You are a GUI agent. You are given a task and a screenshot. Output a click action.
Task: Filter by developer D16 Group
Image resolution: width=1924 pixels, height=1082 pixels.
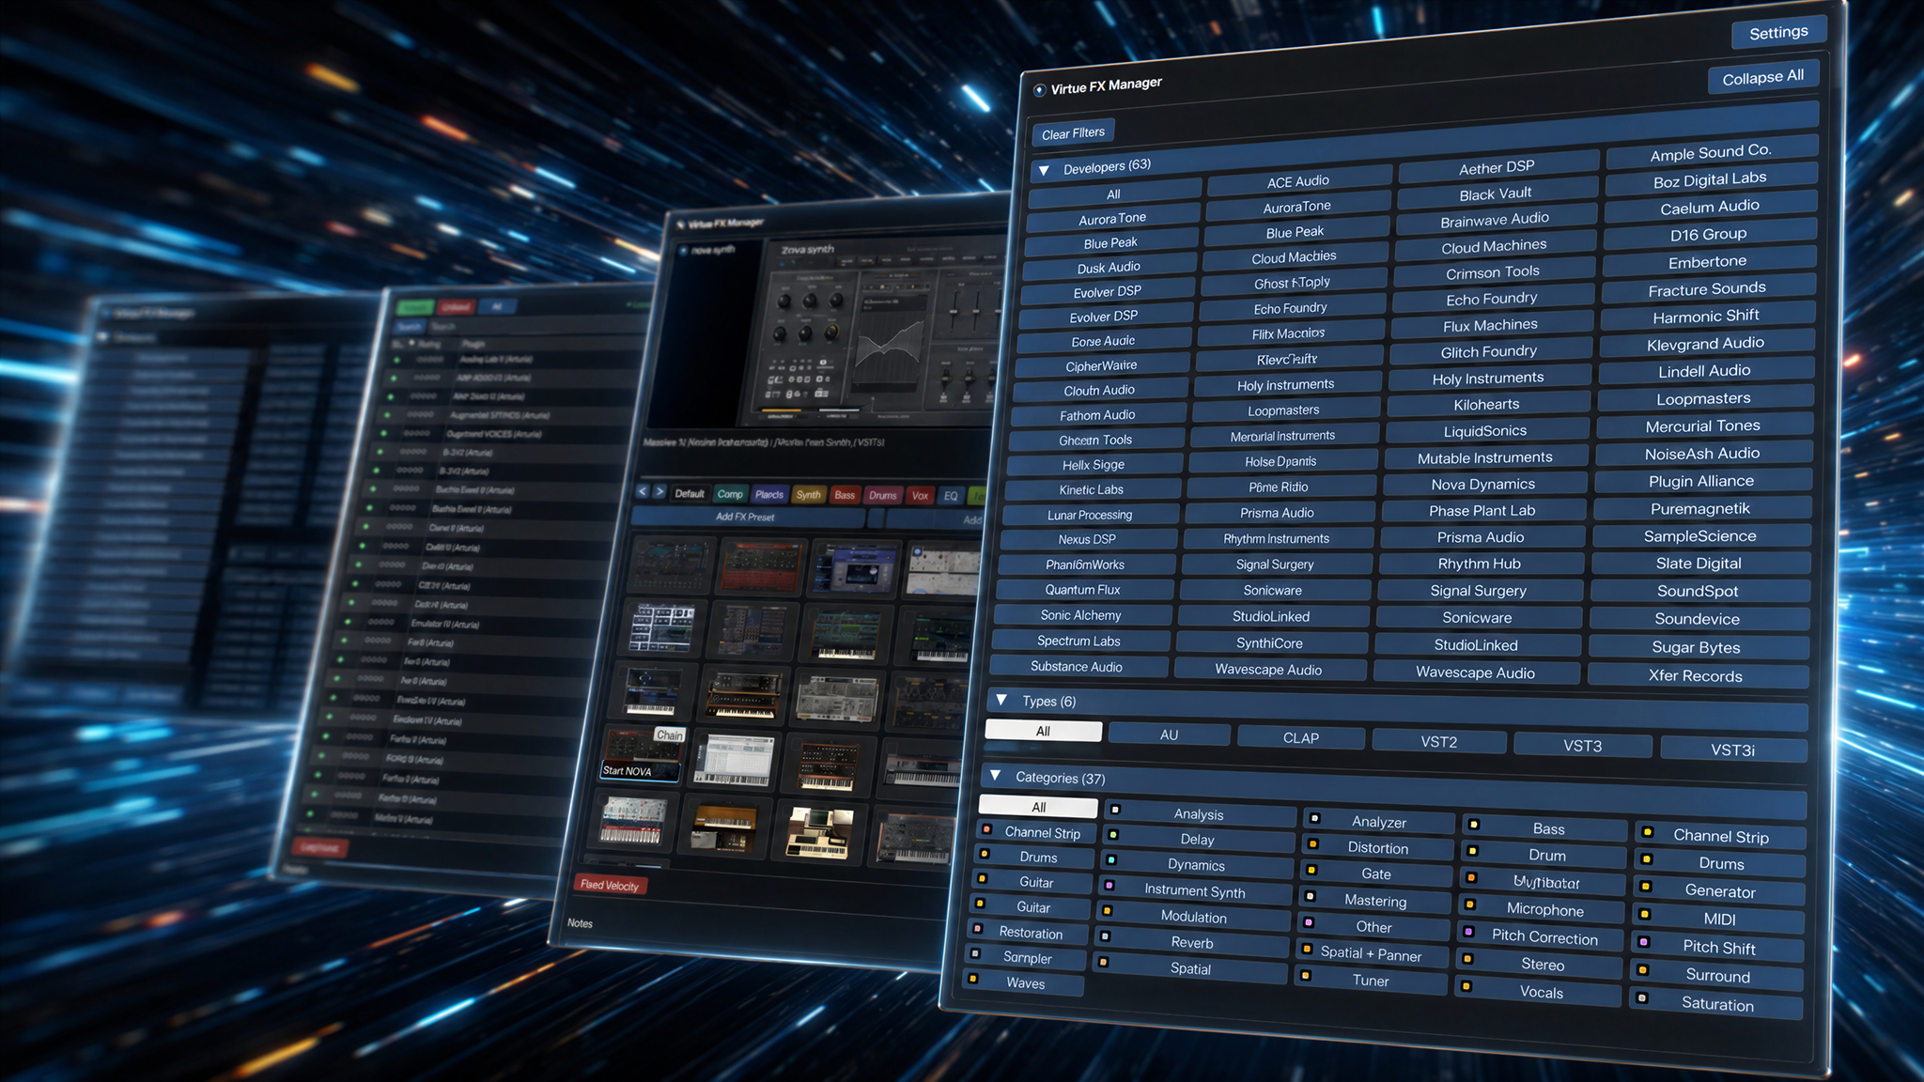[1708, 234]
